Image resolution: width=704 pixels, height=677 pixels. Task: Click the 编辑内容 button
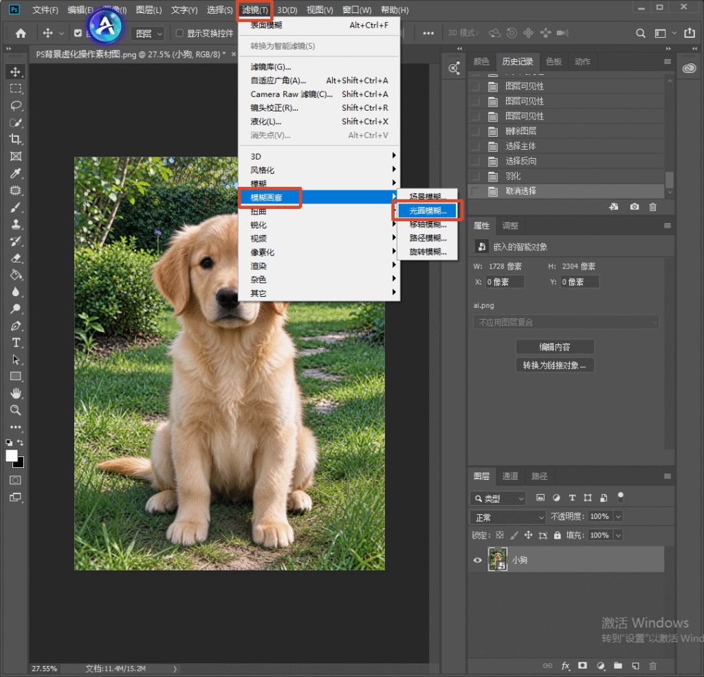pos(555,347)
